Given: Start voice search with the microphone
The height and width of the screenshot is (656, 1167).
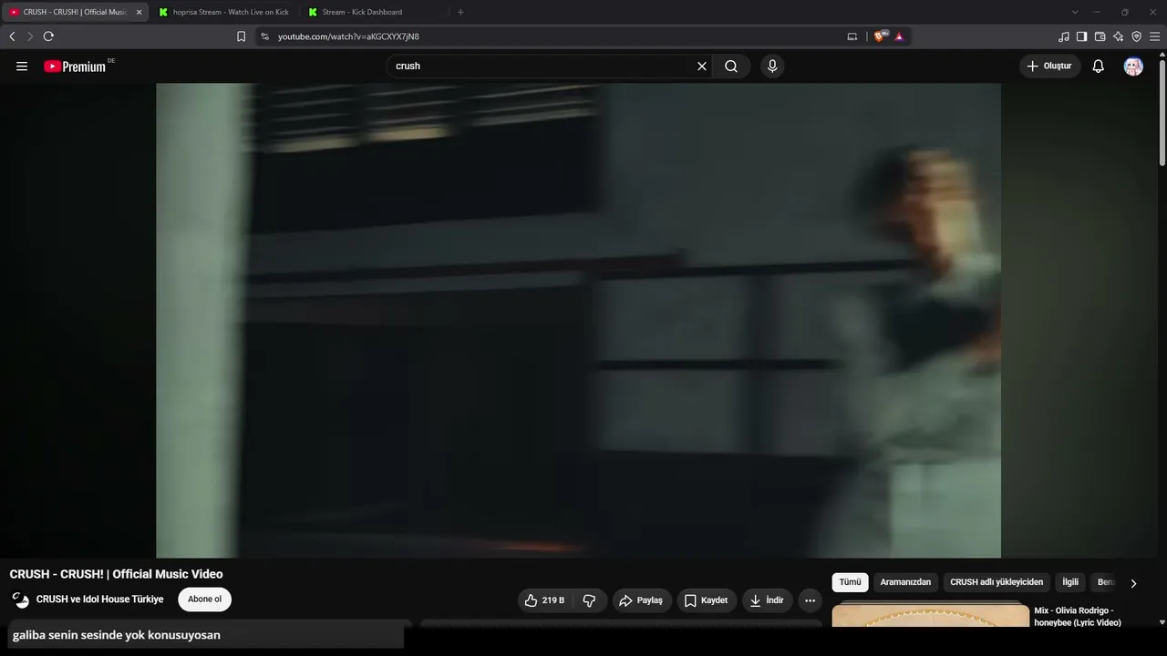Looking at the screenshot, I should [x=772, y=67].
